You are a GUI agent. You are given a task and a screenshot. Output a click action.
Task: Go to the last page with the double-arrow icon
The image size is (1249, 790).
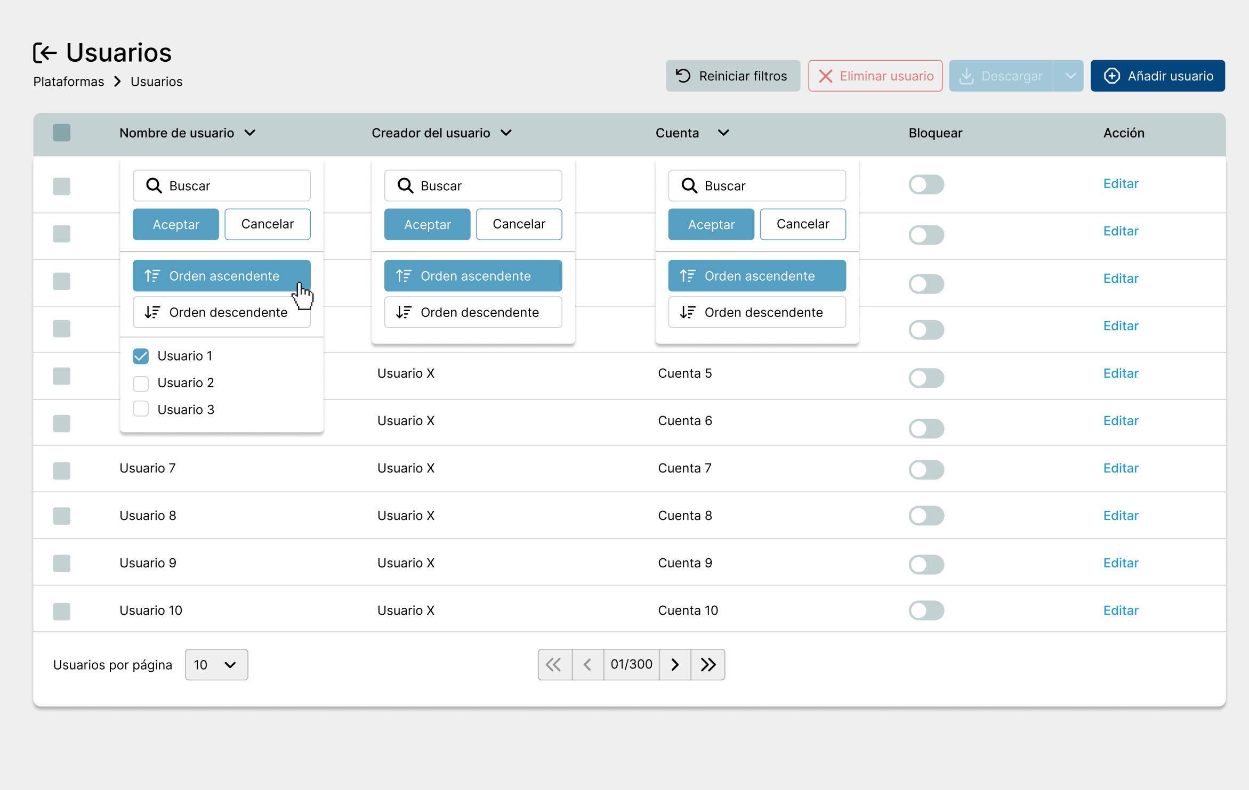point(708,664)
